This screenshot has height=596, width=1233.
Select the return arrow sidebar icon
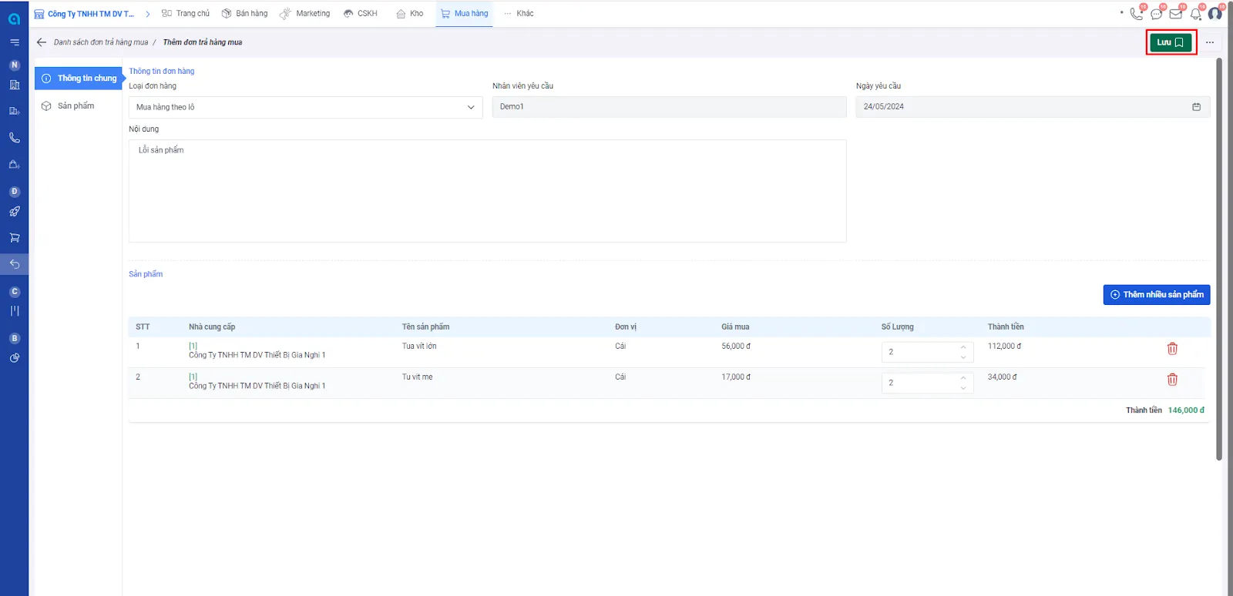click(14, 264)
